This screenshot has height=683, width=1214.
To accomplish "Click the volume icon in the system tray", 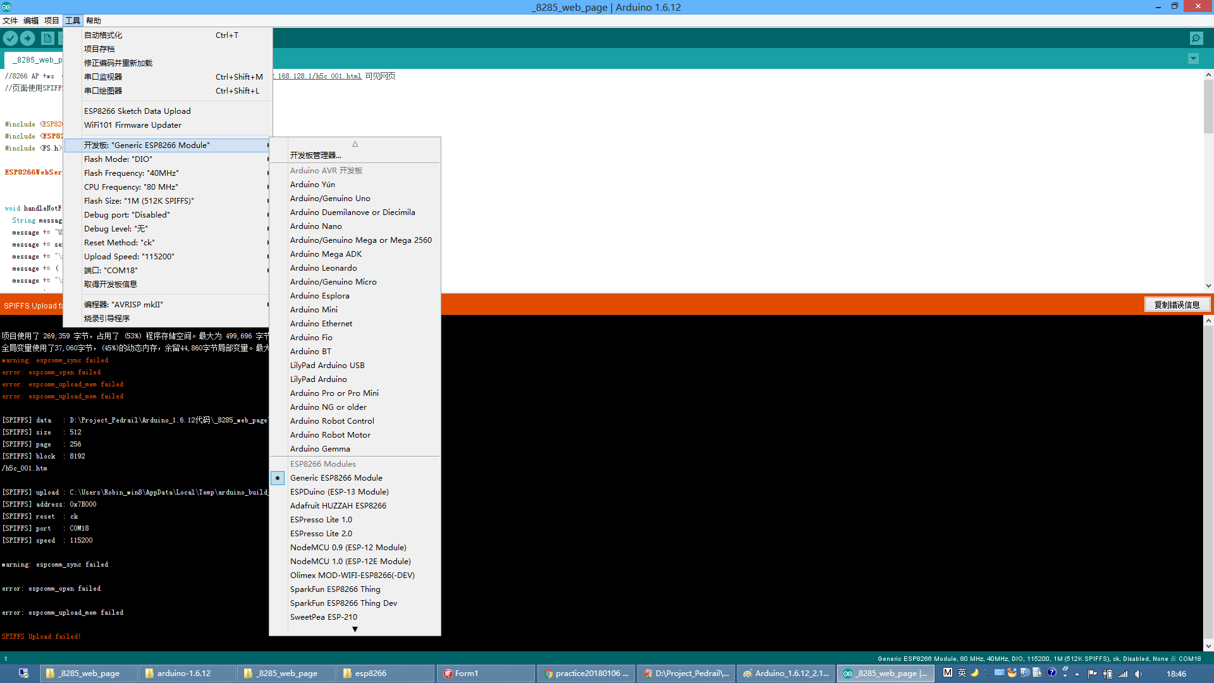I will [1138, 674].
